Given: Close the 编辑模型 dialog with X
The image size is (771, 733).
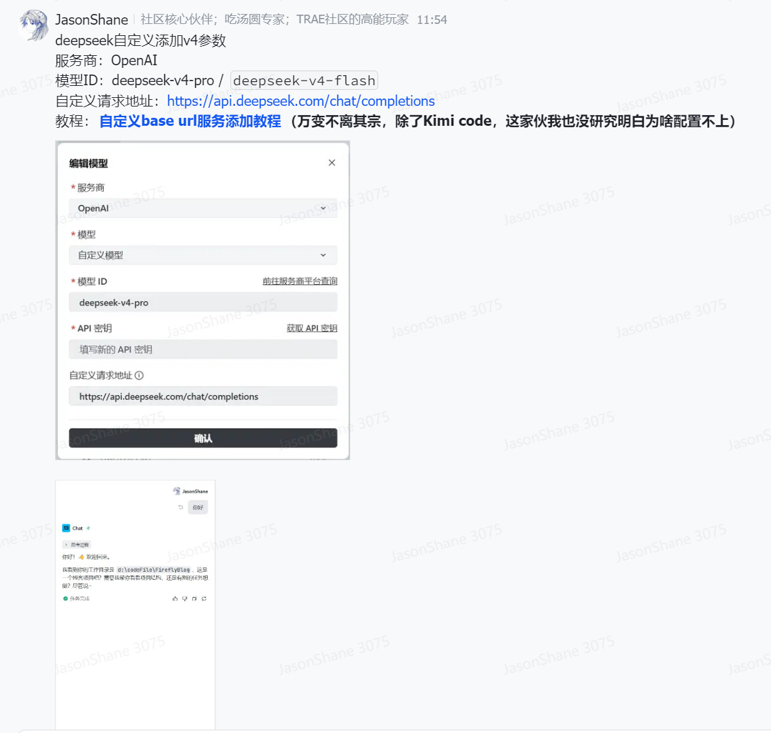Looking at the screenshot, I should [x=332, y=163].
